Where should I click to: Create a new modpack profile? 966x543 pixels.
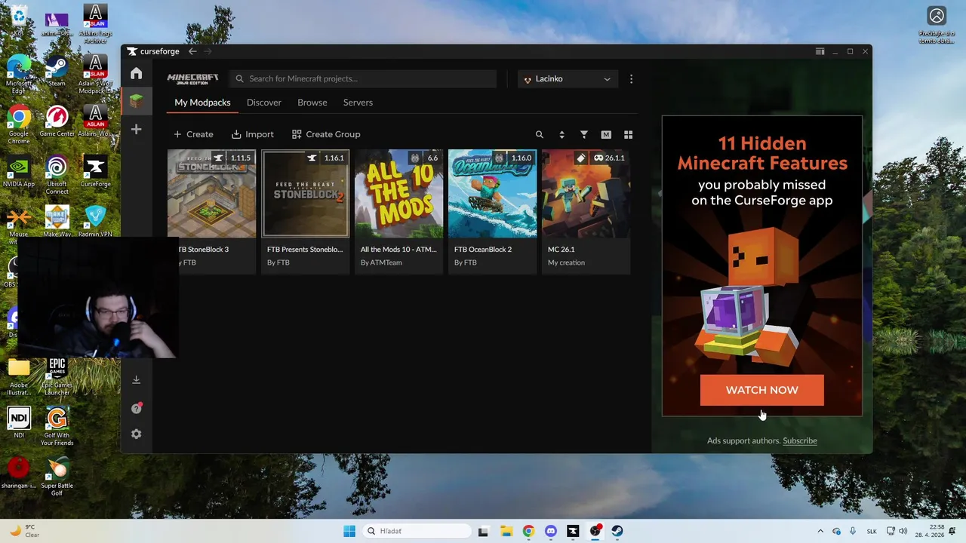(193, 134)
